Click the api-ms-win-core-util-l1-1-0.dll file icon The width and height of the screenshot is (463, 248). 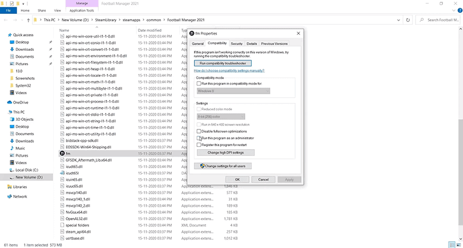pyautogui.click(x=62, y=36)
